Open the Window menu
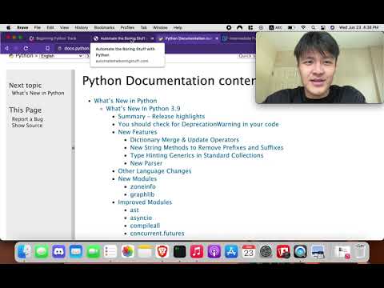384x288 pixels. point(160,27)
